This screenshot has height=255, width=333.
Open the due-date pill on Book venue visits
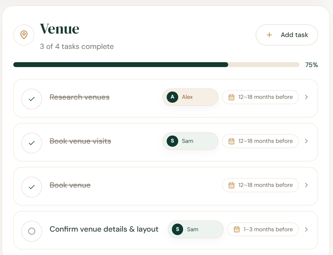tap(260, 141)
